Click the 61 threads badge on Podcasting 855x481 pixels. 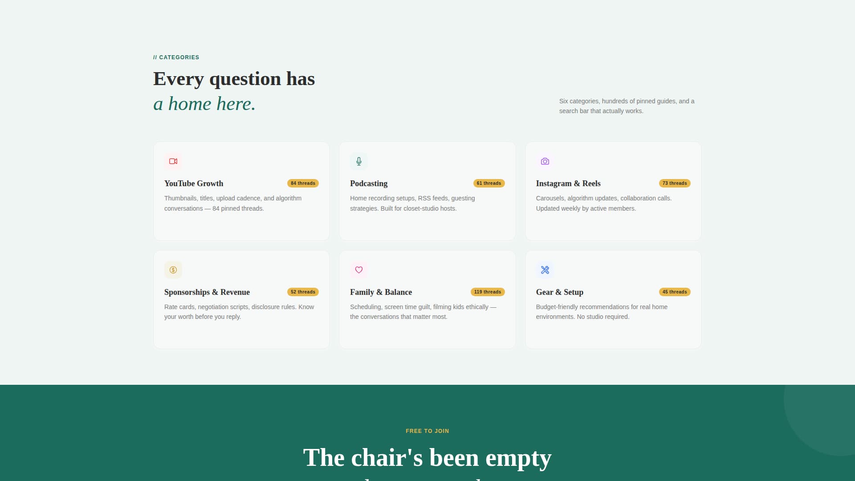489,183
